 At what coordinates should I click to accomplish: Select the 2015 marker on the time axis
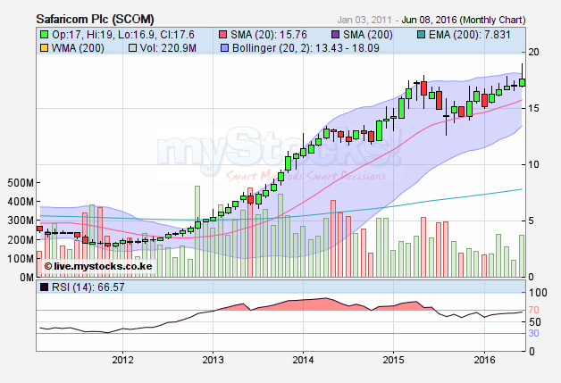point(393,360)
